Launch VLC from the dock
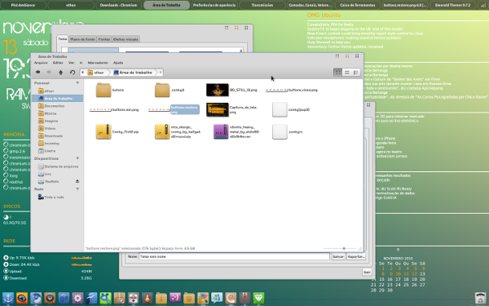Screen dimensions: 489x306 coord(148,298)
